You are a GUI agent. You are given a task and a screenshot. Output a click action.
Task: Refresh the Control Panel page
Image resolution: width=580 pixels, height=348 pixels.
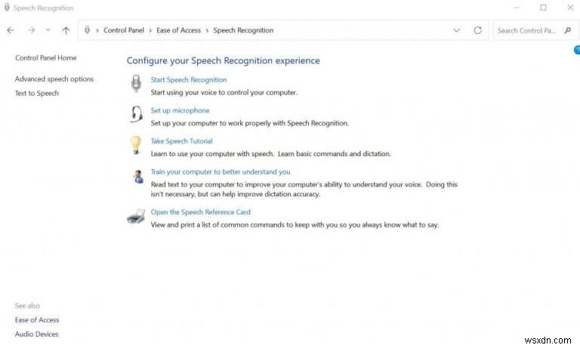pos(477,30)
